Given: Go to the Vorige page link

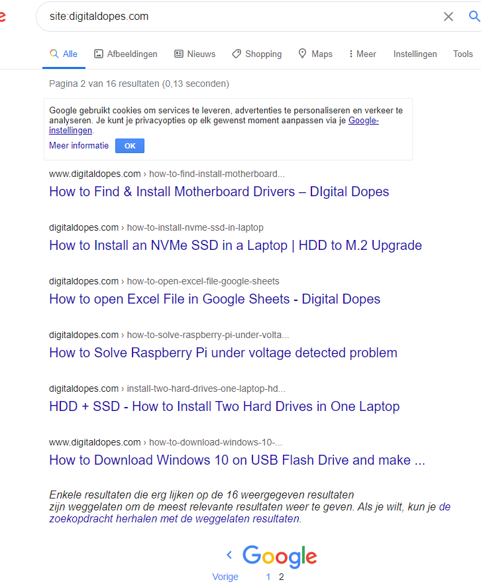Looking at the screenshot, I should pyautogui.click(x=225, y=577).
